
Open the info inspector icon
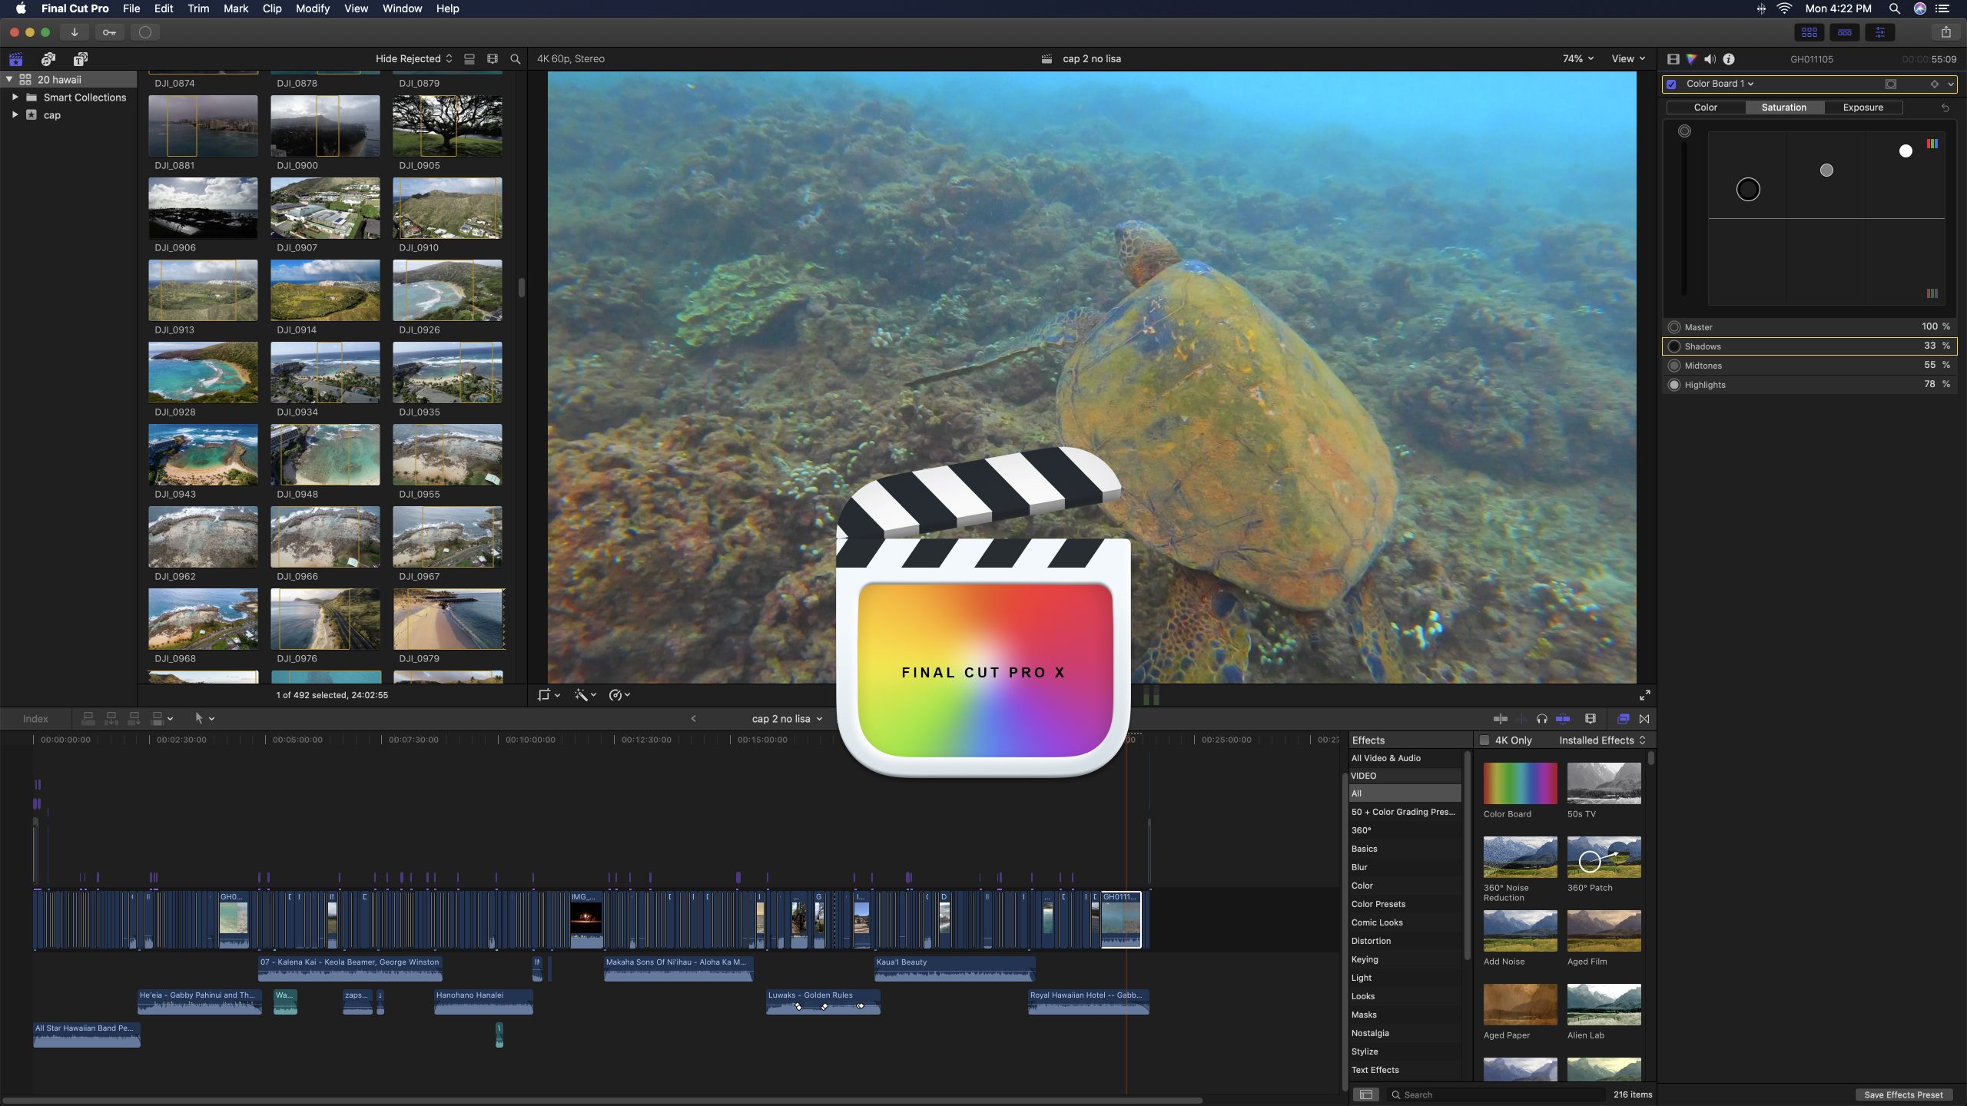pyautogui.click(x=1729, y=59)
